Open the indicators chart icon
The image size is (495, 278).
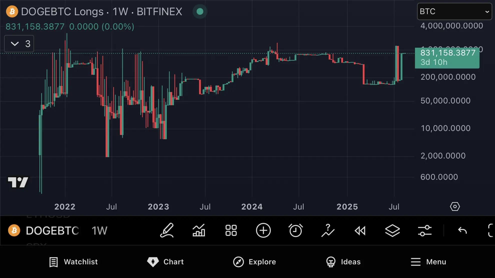pyautogui.click(x=199, y=230)
